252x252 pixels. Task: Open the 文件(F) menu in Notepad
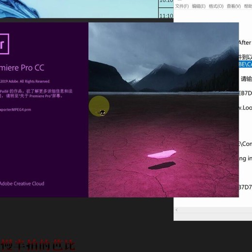182,6
